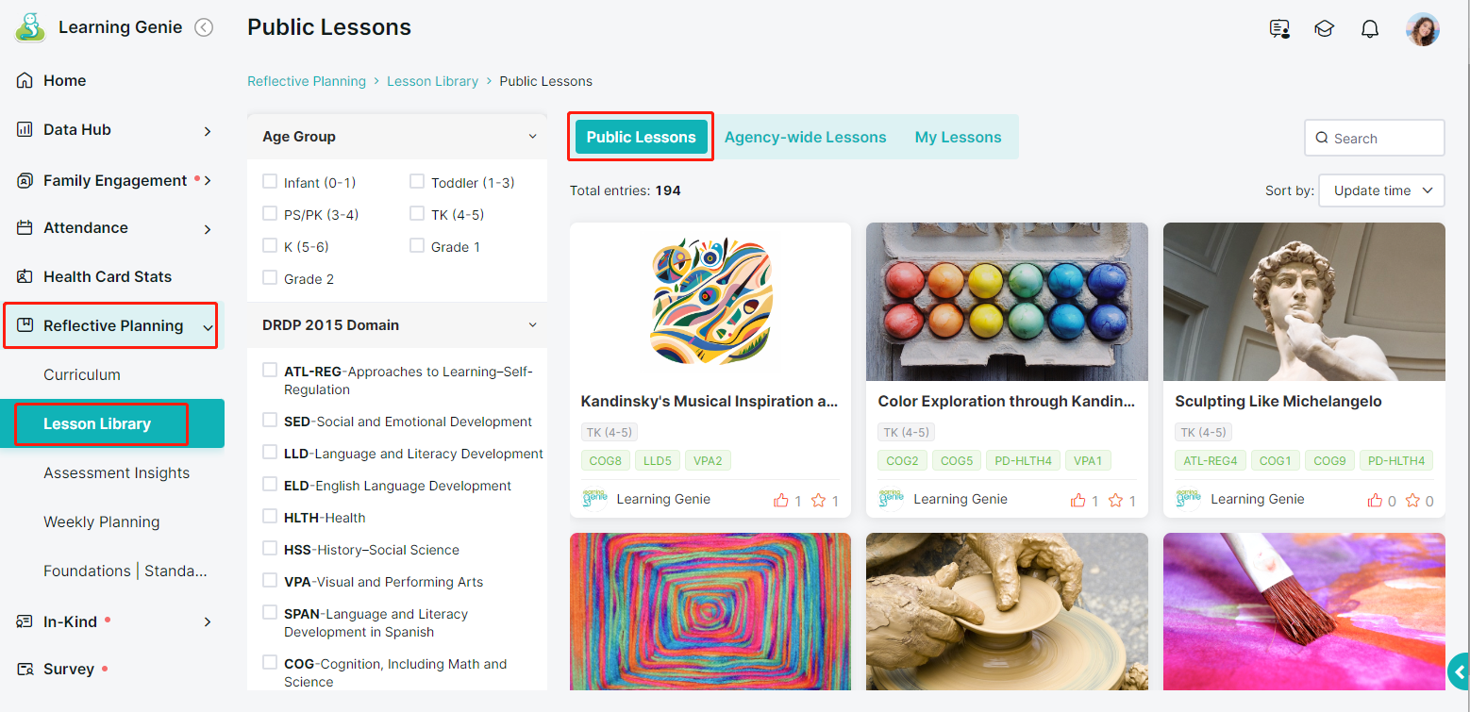The width and height of the screenshot is (1470, 712).
Task: Open Foundations | Standards sidebar item
Action: click(x=125, y=571)
